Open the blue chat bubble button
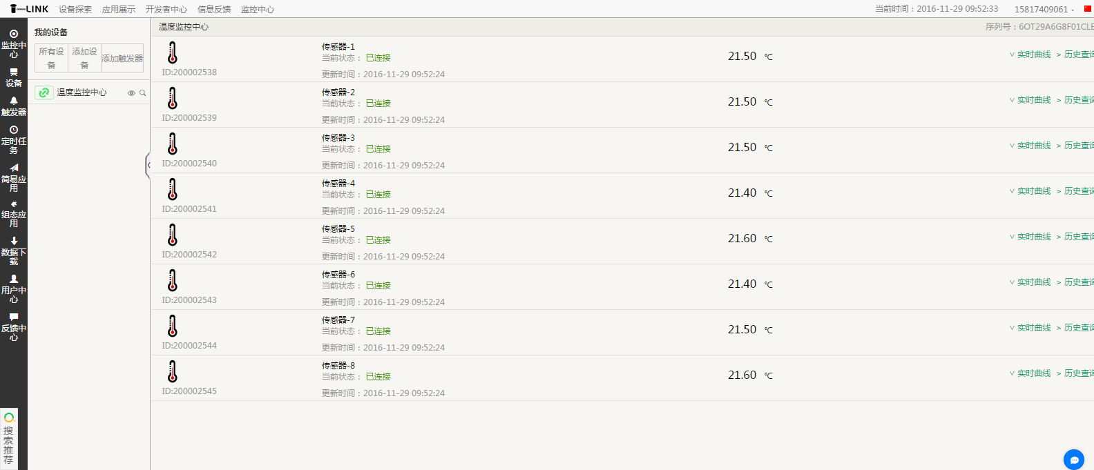 (1074, 460)
